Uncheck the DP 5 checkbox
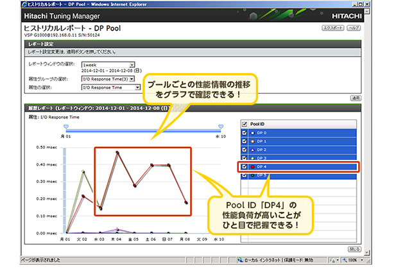 [245, 175]
